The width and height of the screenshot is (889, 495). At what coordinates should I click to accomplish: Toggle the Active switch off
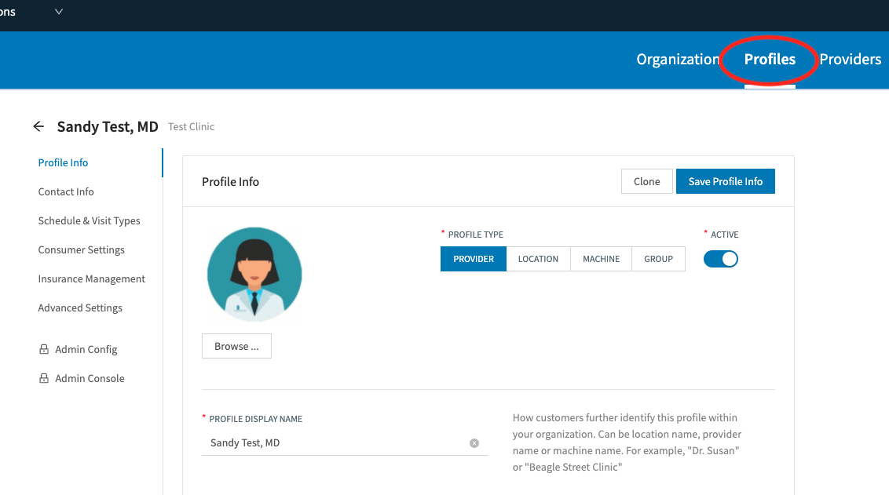click(721, 259)
